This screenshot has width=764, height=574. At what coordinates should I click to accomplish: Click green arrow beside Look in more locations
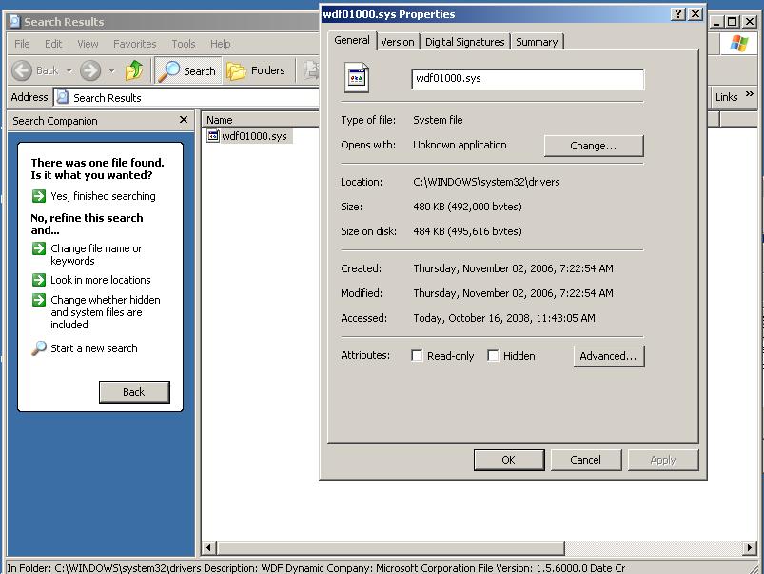point(39,280)
